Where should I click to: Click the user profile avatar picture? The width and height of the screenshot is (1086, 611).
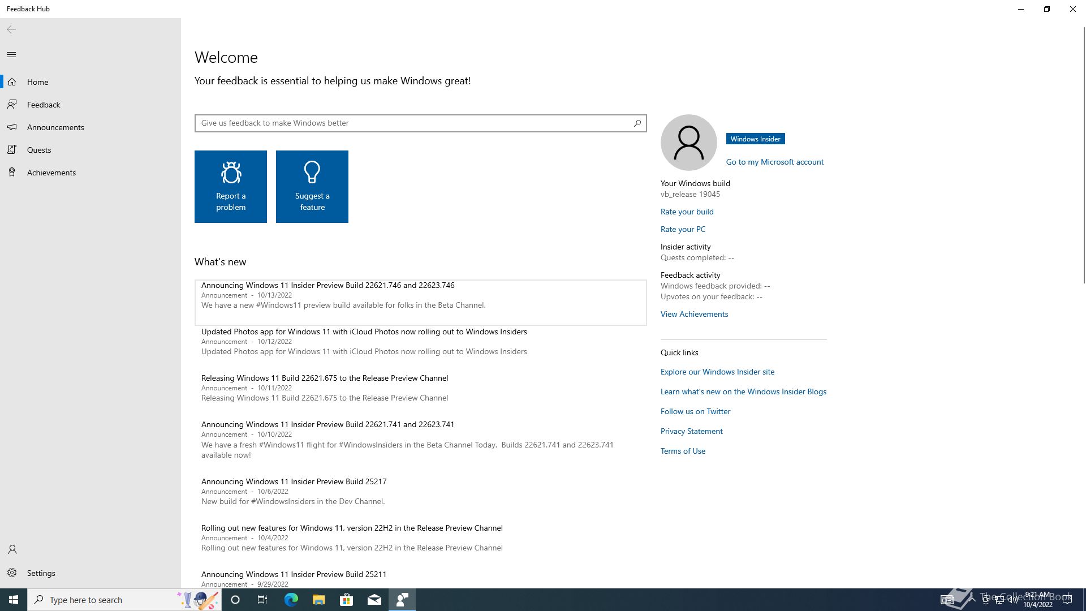point(689,143)
